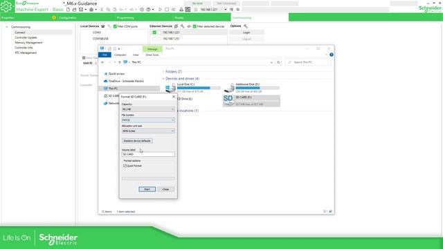Viewport: 443px width, 249px height.
Task: Open the File system dropdown
Action: pyautogui.click(x=148, y=120)
